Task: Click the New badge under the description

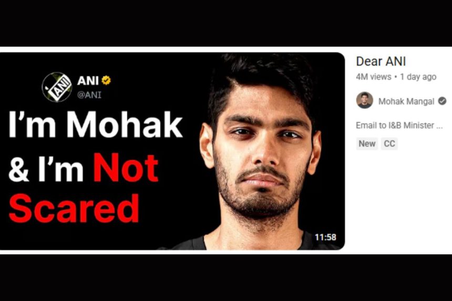Action: point(367,143)
